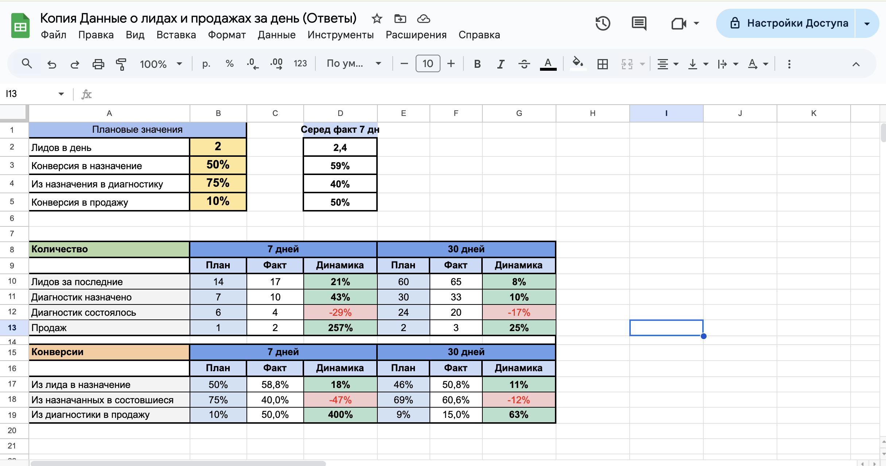Screen dimensions: 886x466
Task: Click the text color underlined A
Action: click(548, 64)
